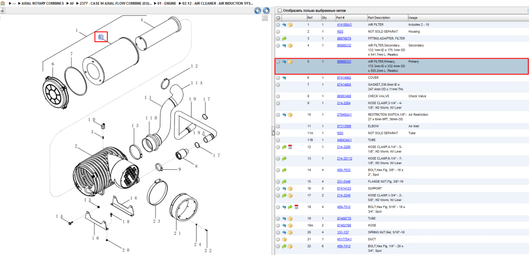Select the 'Includes 2 - 10' usage text
This screenshot has height=255, width=529.
[x=418, y=25]
